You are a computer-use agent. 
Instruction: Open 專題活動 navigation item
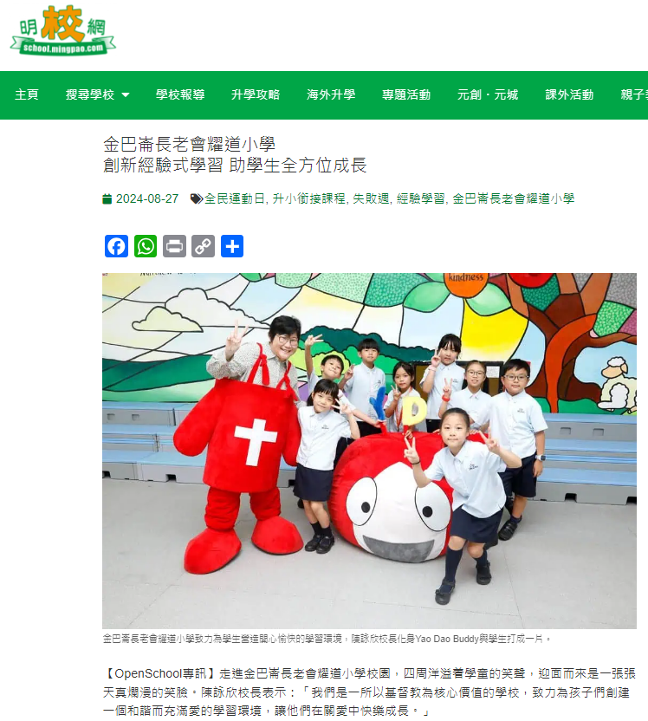[x=406, y=94]
